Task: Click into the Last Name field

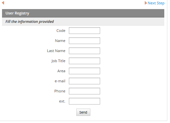Action: (x=84, y=51)
